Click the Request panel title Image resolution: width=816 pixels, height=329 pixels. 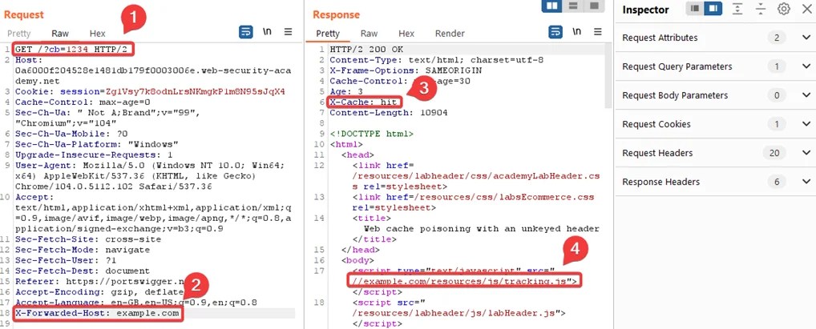pos(24,14)
